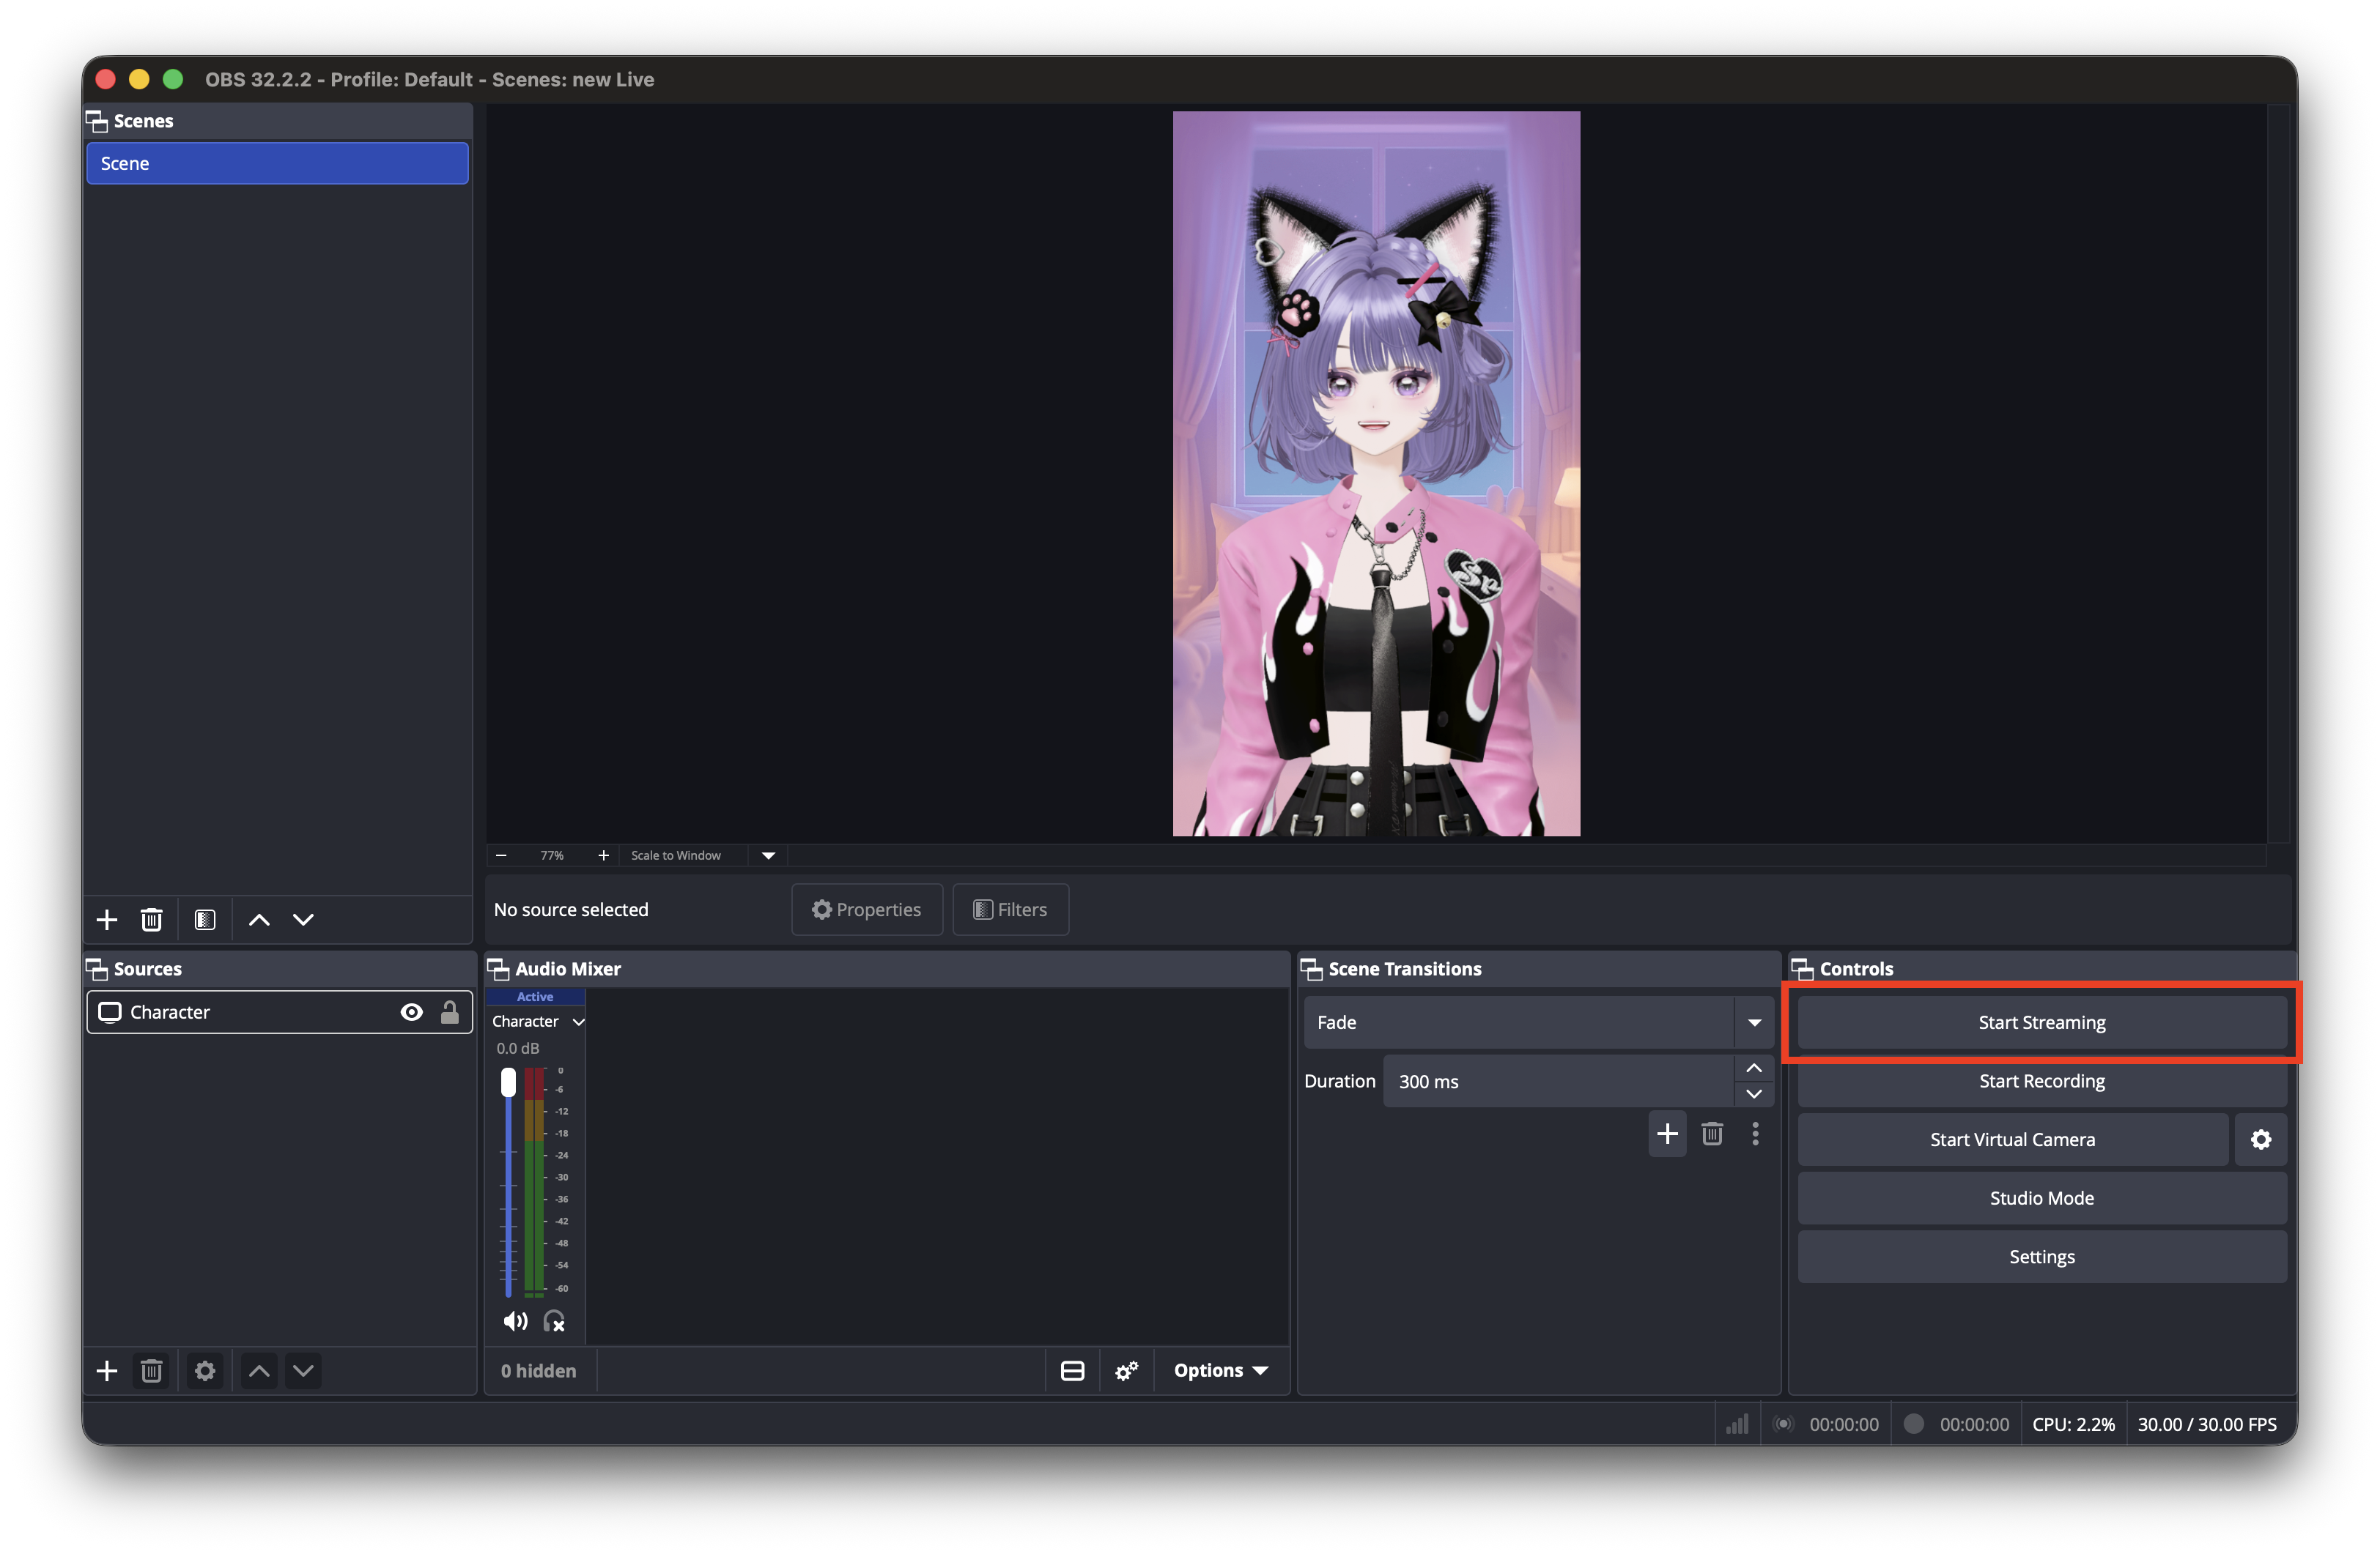Screen dimensions: 2380x1554
Task: Open OBS Settings
Action: tap(2042, 1257)
